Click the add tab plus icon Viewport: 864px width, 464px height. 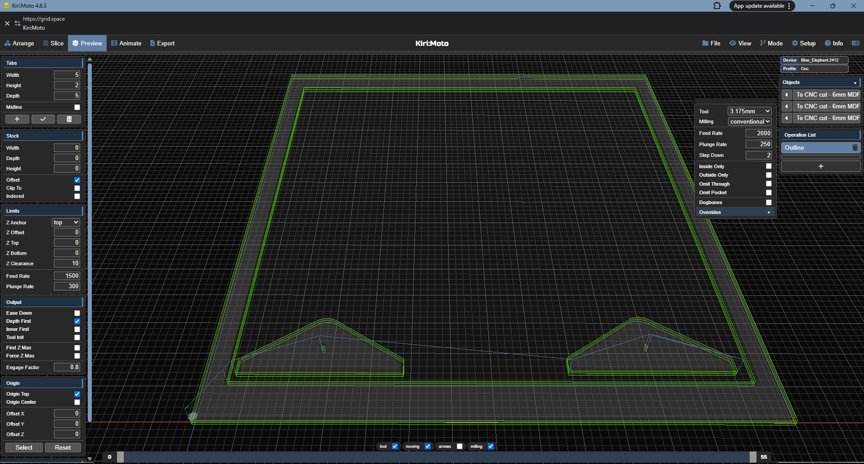[x=17, y=119]
